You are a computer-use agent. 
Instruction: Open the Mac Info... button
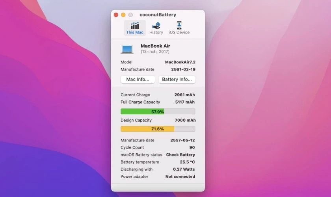click(138, 80)
